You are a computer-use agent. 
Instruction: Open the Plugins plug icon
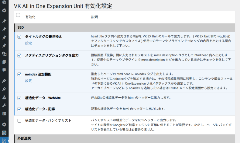pyautogui.click(x=4, y=89)
